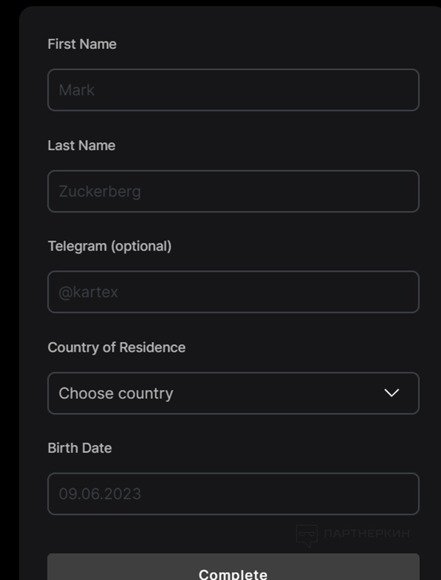Click the "Zuckerberg" placeholder text

click(99, 192)
